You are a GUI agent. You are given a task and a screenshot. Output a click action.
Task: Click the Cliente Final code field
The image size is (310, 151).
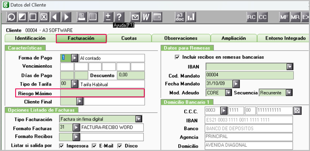(x=68, y=101)
